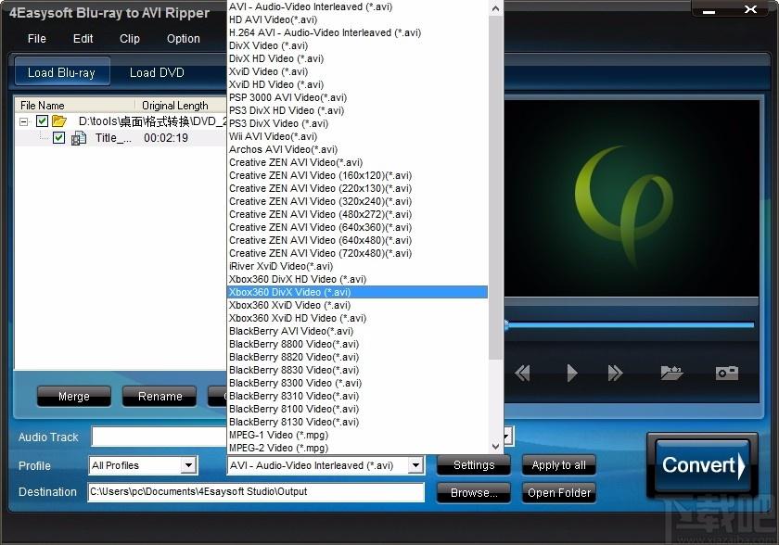Click the Title file video icon

pyautogui.click(x=79, y=138)
